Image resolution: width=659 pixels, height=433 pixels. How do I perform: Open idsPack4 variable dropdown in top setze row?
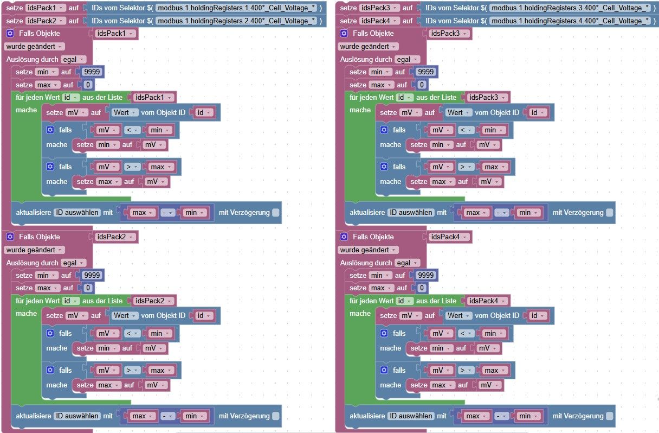point(380,21)
